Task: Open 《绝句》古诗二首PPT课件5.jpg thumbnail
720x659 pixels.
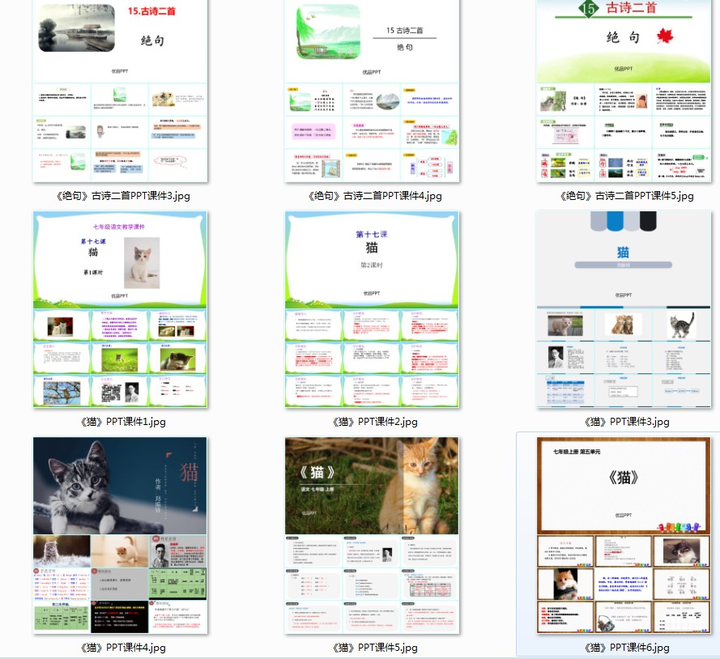Action: click(x=623, y=91)
